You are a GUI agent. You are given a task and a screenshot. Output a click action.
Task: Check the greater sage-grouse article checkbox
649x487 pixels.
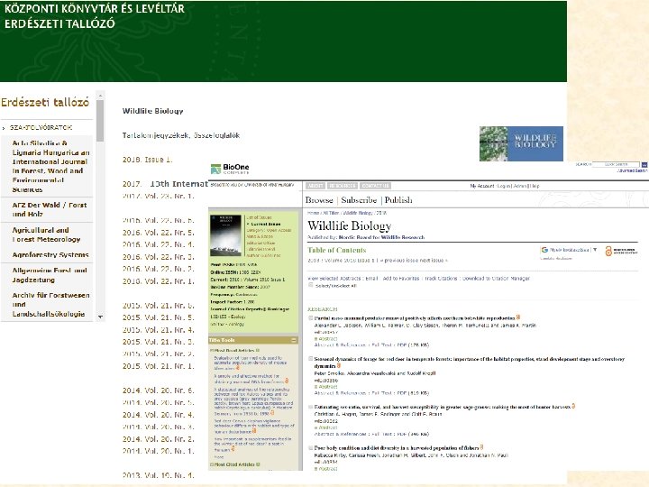(310, 407)
